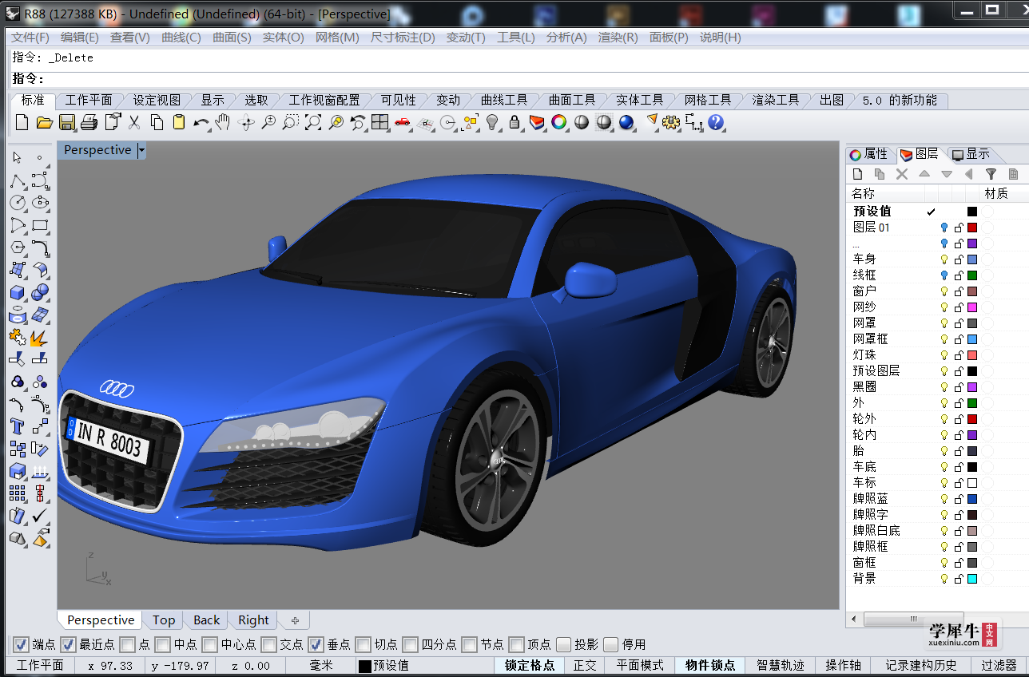Screen dimensions: 1029x677
Task: Select the Text object tool
Action: pyautogui.click(x=18, y=426)
